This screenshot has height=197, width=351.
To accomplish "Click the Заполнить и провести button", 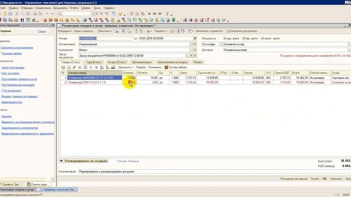I will coord(209,31).
